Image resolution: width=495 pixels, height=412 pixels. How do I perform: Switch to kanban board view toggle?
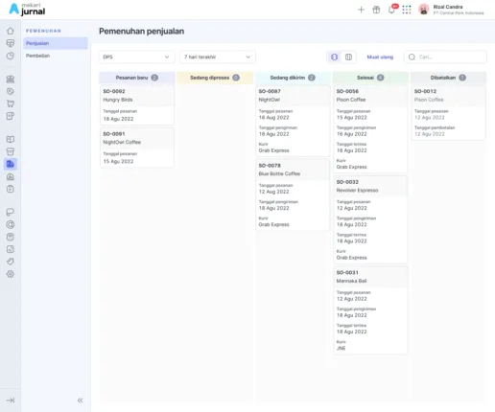[x=334, y=57]
